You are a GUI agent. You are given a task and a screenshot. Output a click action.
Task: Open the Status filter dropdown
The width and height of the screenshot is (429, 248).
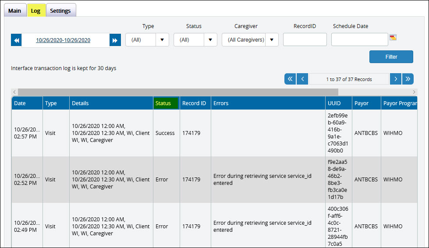click(x=195, y=39)
